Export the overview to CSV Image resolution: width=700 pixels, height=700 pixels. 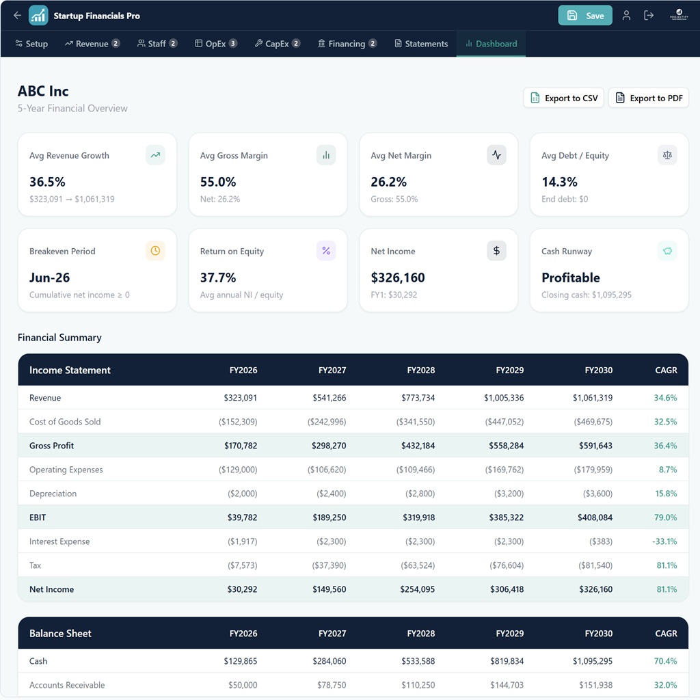coord(564,98)
